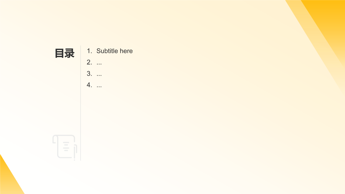Click the ellipsis placeholder of item 3

tap(99, 75)
